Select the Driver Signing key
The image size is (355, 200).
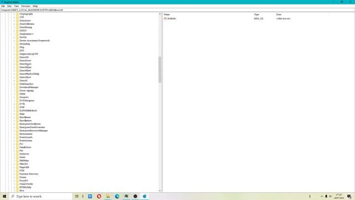(x=27, y=91)
